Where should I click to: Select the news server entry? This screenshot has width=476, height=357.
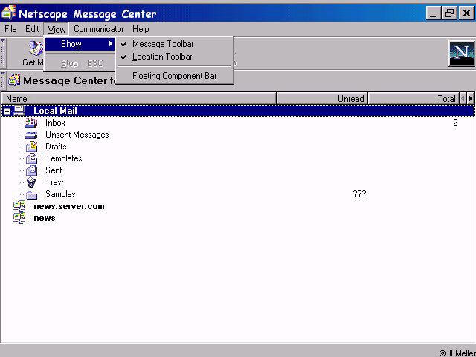(x=45, y=218)
